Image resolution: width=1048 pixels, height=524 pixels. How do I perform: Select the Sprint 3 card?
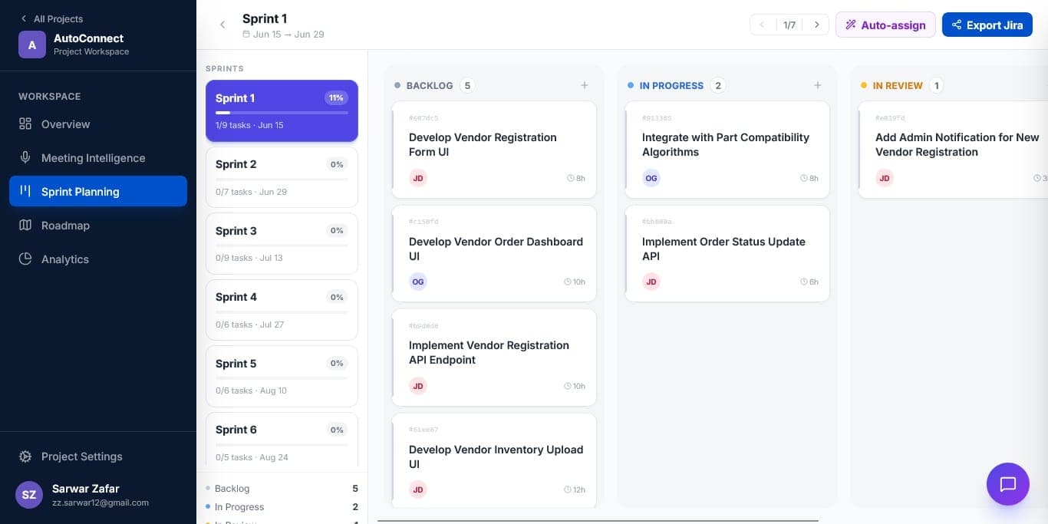pos(282,243)
